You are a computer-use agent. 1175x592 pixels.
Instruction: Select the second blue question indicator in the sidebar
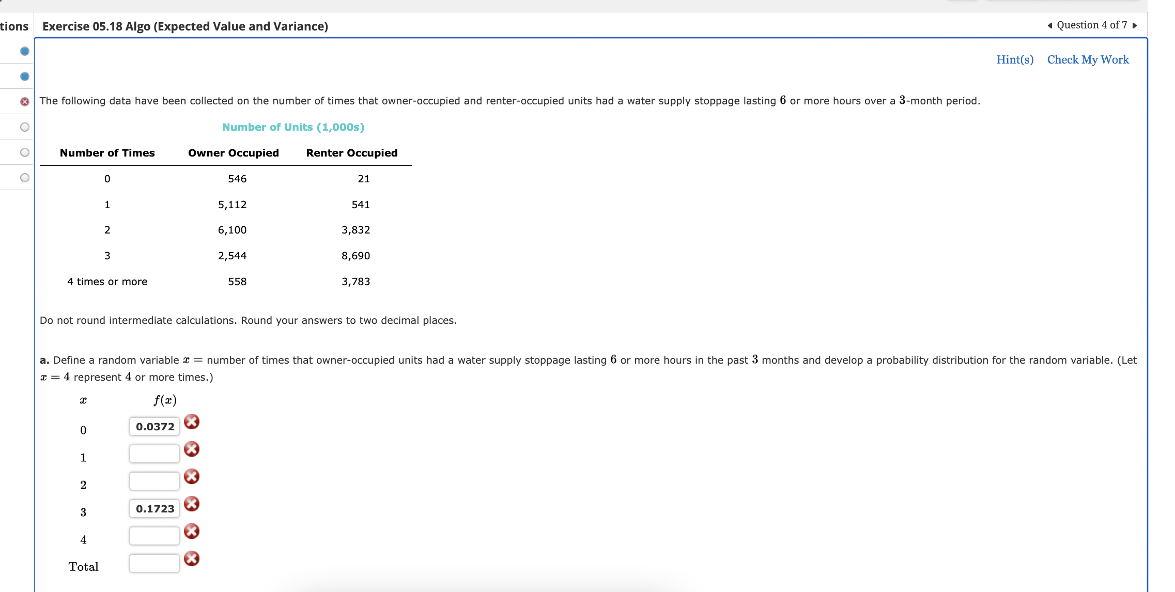[23, 75]
